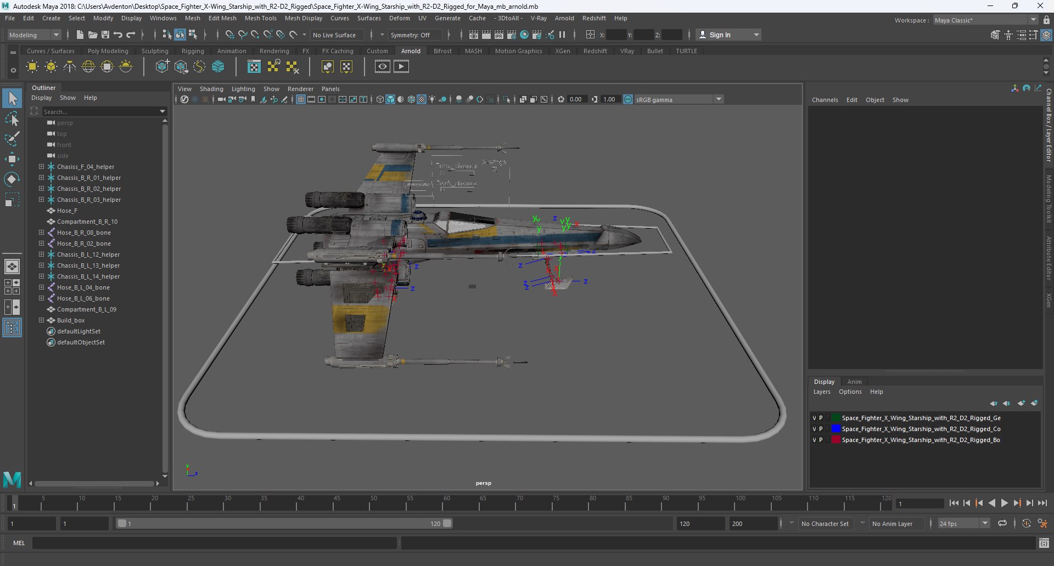Expand the Chassis_F_04_helper node

(41, 166)
